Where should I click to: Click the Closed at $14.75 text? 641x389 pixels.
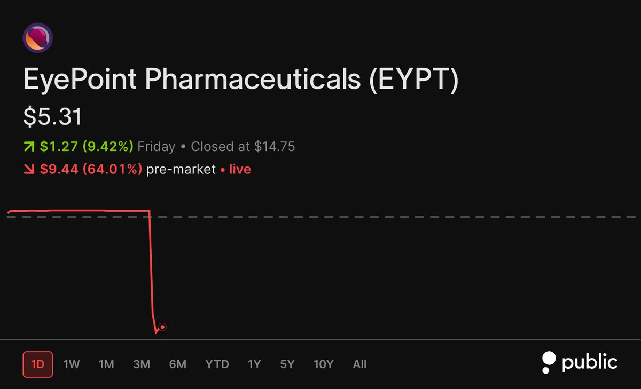pos(243,147)
